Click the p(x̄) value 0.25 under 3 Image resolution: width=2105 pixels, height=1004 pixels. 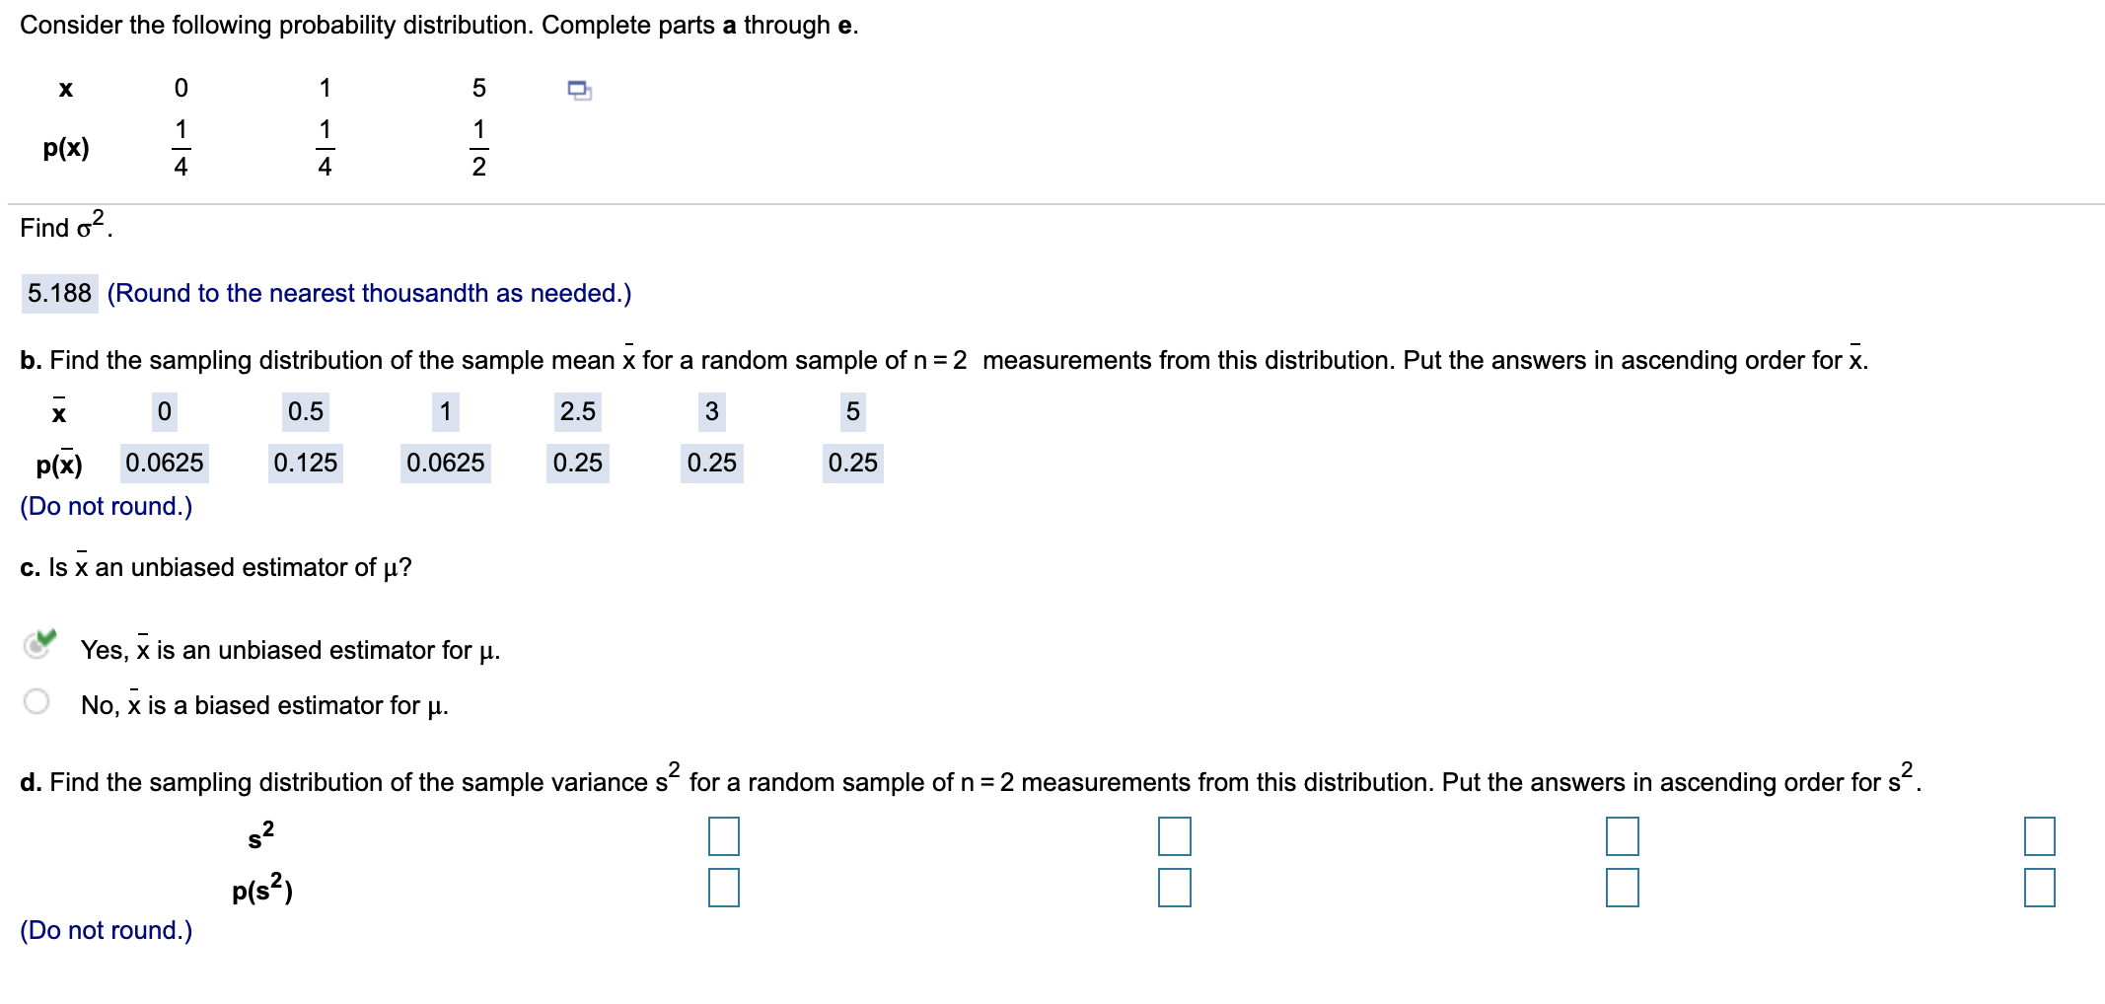coord(713,462)
